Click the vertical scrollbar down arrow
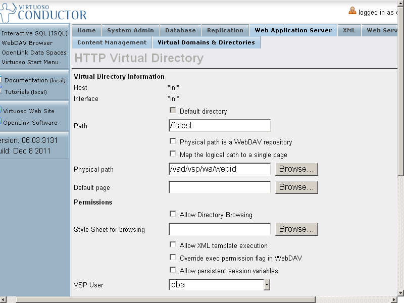This screenshot has width=404, height=303. tap(400, 293)
